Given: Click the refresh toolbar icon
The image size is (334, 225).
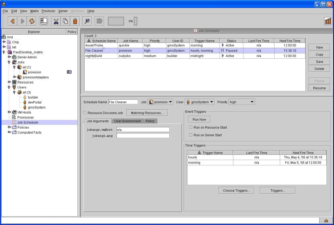Looking at the screenshot, I should point(32,21).
